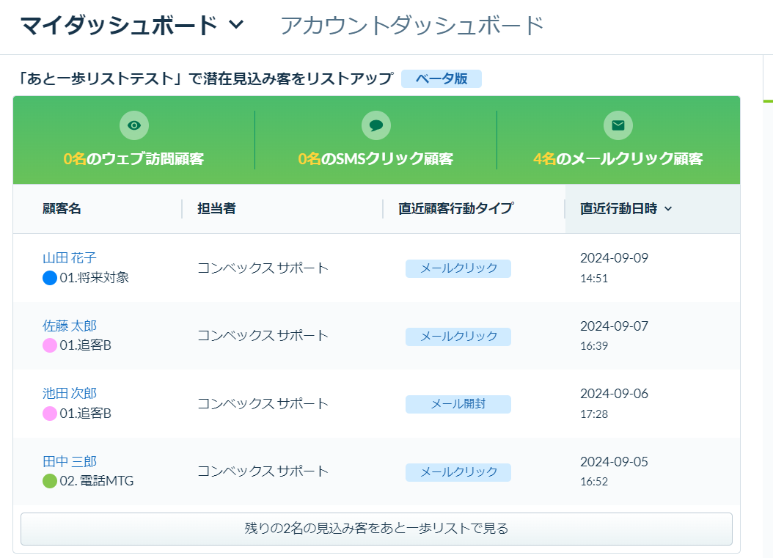Select 0名のウェブ訪問顧客 tab
Screen dimensions: 773x558
point(133,158)
